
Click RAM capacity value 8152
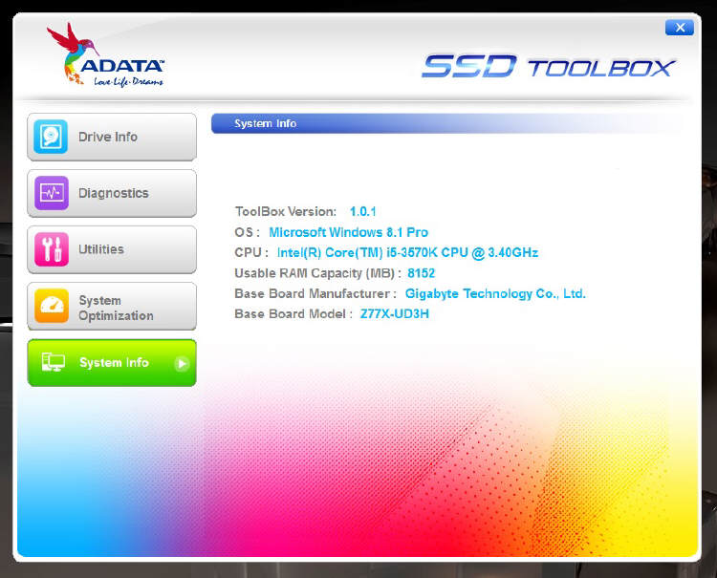tap(422, 273)
